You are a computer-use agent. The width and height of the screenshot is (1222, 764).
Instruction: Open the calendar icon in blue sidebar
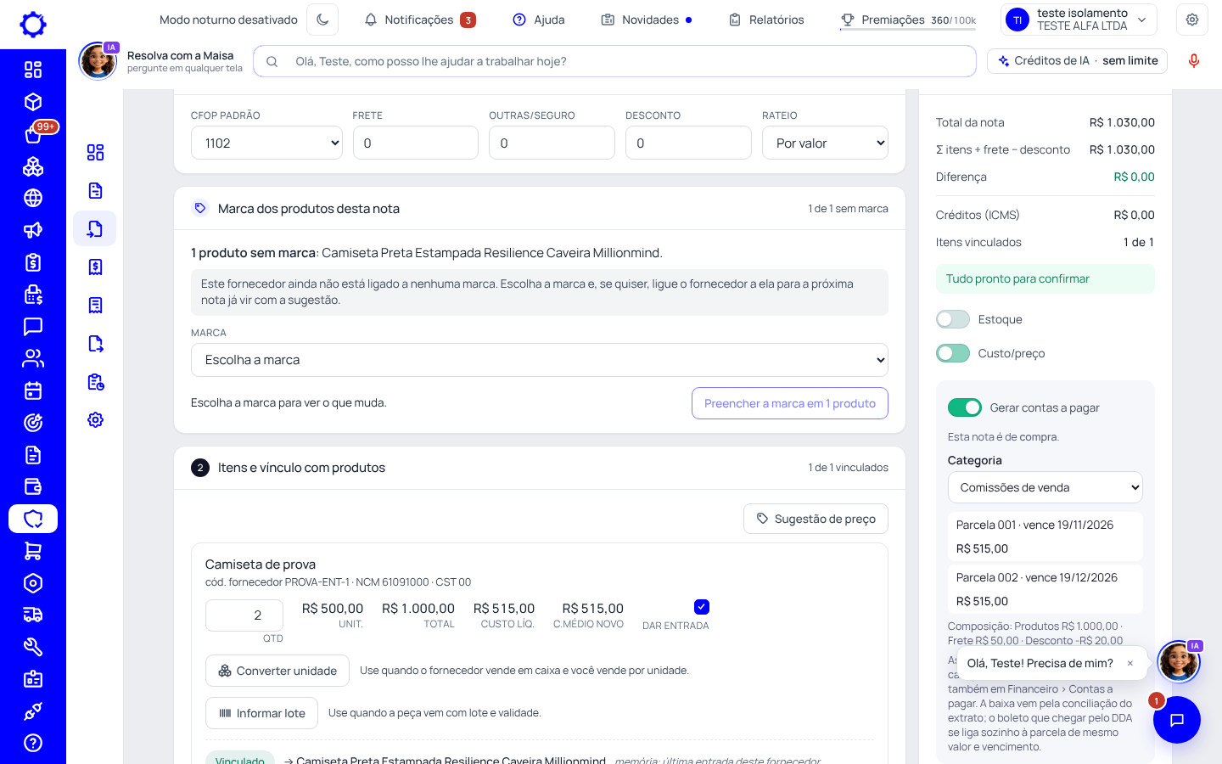[x=33, y=390]
